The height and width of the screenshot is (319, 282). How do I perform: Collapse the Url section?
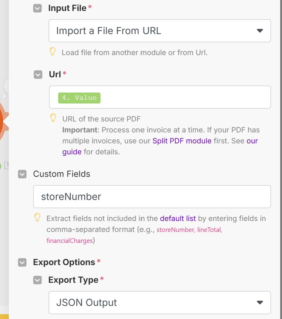tap(37, 74)
